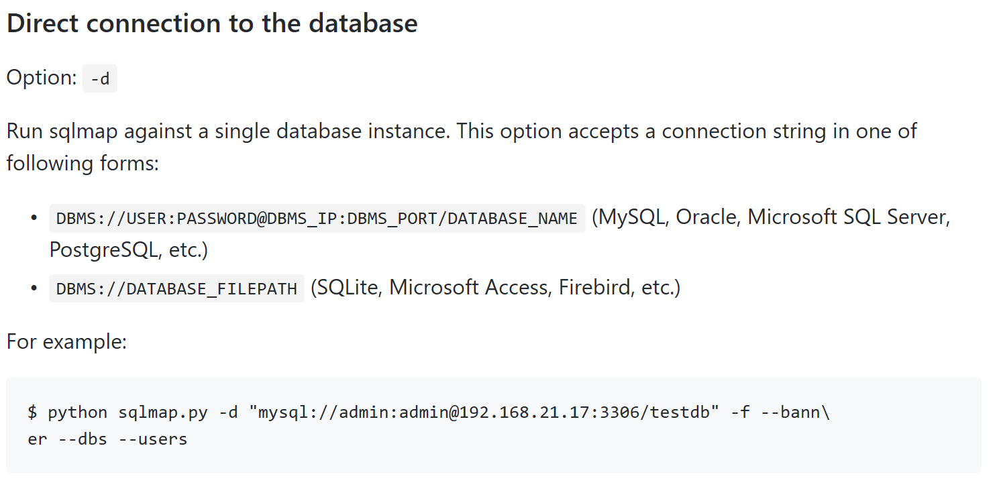Click the "-f" flag in the code block
This screenshot has height=503, width=999.
tap(739, 412)
